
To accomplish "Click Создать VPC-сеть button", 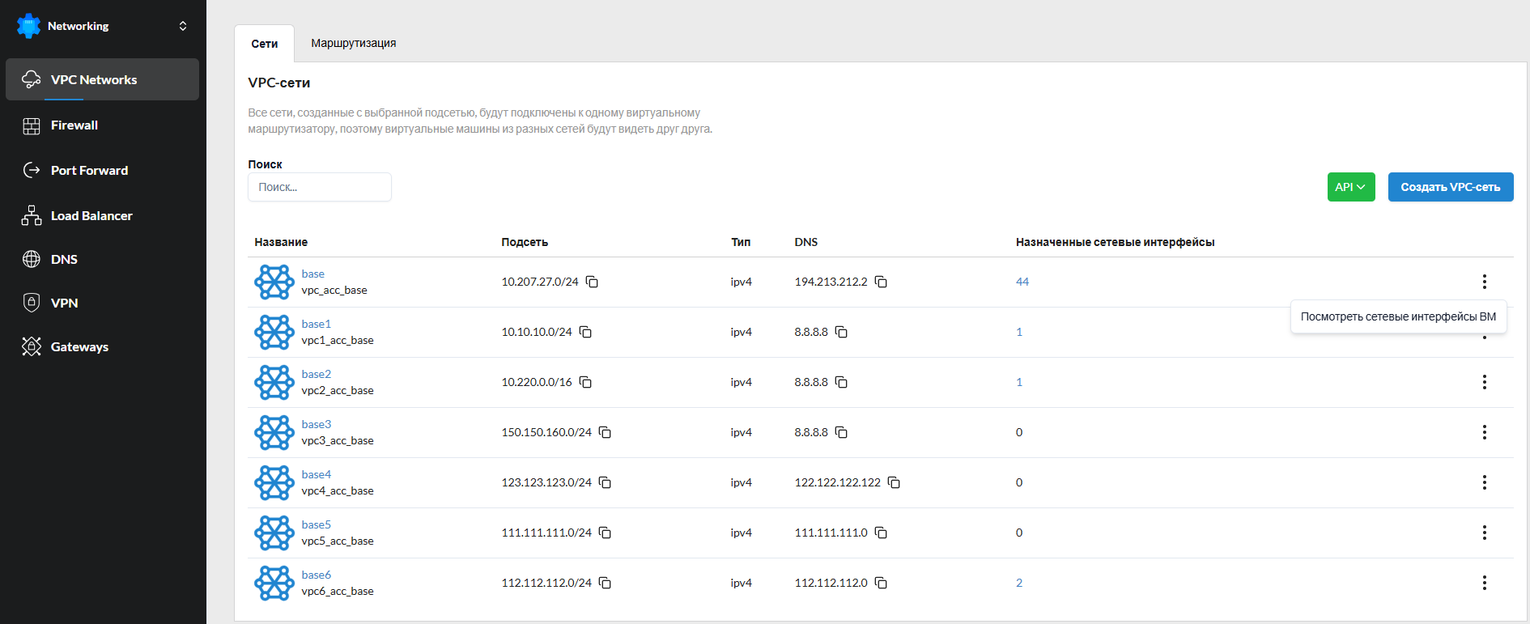I will click(x=1451, y=187).
